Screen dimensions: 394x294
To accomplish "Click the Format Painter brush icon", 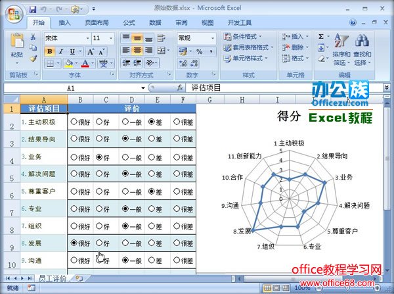I will pyautogui.click(x=33, y=59).
